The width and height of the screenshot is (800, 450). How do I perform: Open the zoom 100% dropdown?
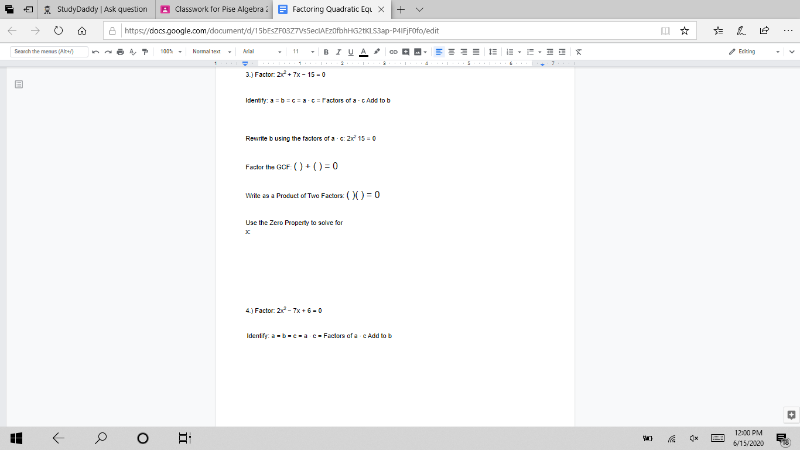(x=171, y=52)
